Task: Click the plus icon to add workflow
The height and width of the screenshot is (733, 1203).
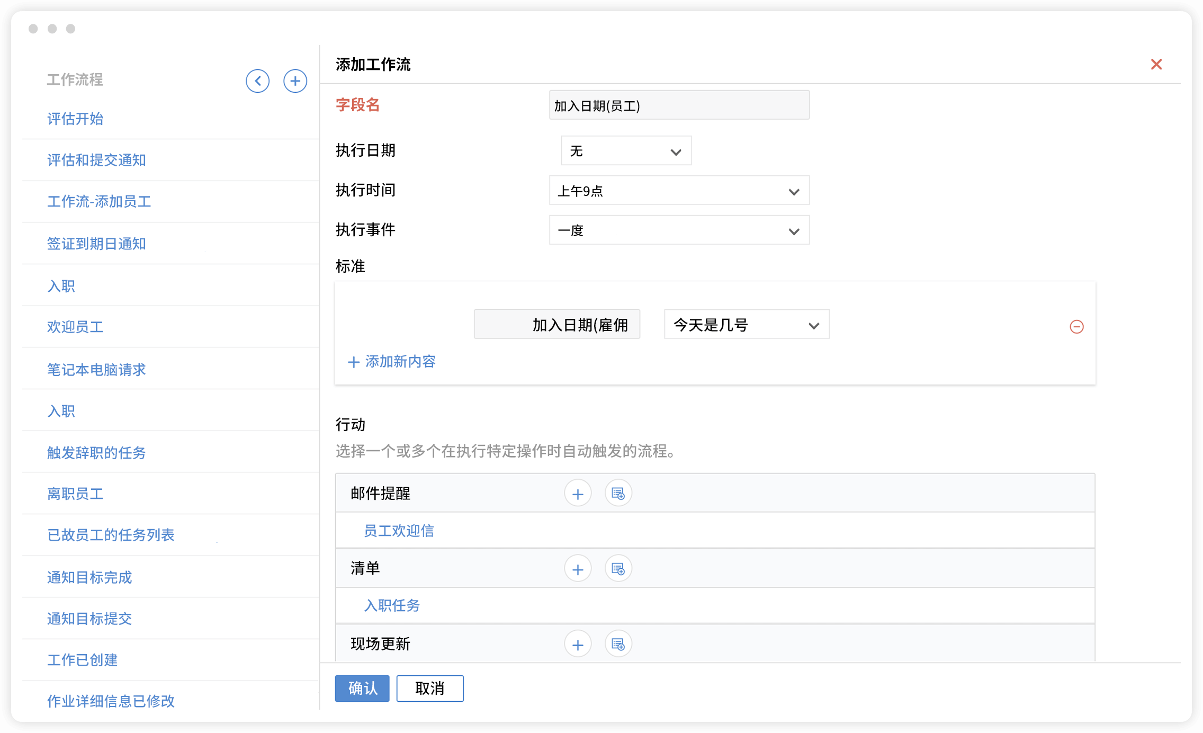Action: click(295, 81)
